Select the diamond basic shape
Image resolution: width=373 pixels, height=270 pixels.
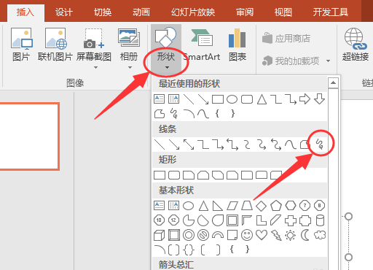click(262, 206)
